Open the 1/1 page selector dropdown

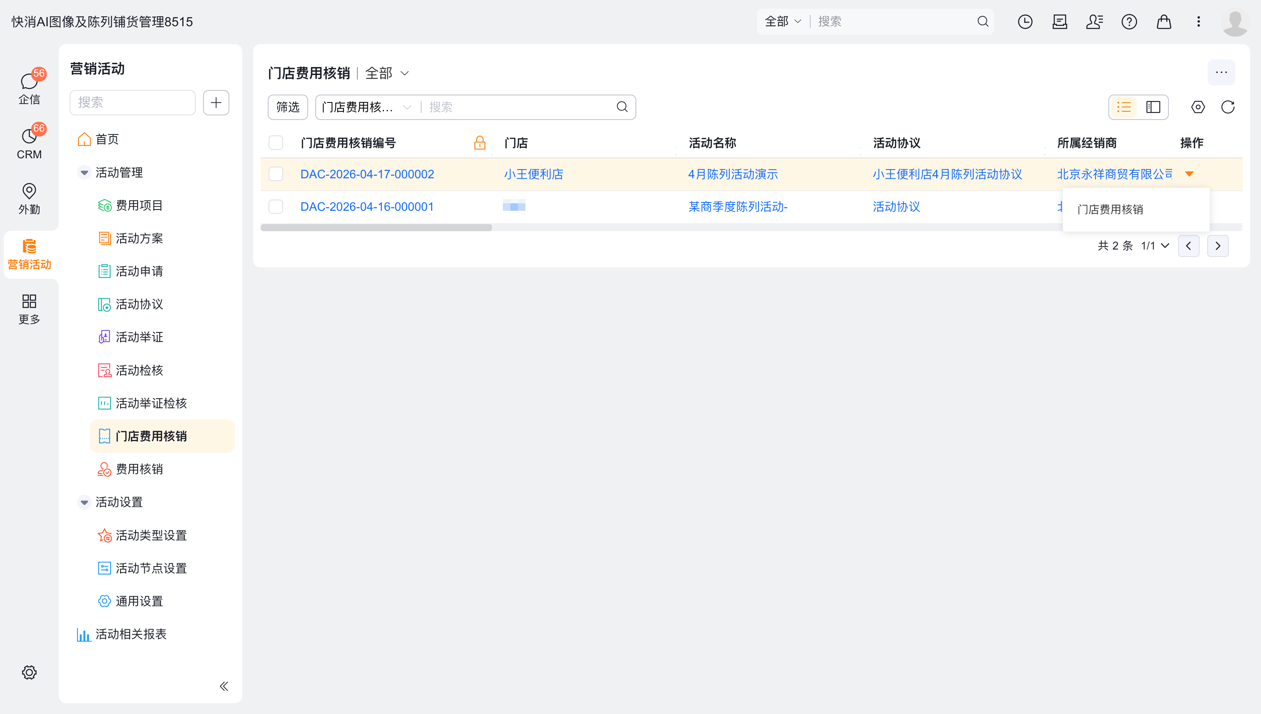(x=1155, y=246)
